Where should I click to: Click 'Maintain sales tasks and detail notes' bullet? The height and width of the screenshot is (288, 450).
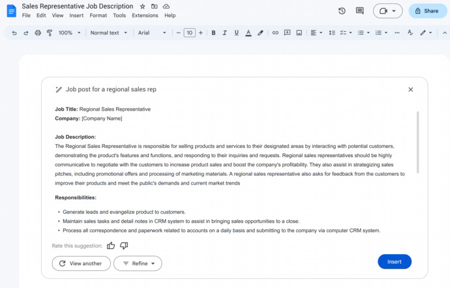(181, 221)
